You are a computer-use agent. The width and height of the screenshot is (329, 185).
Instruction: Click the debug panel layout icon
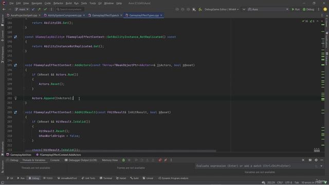point(310,160)
